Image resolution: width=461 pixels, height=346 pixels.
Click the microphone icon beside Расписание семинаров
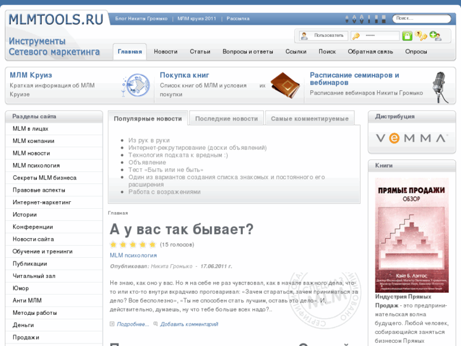click(440, 87)
